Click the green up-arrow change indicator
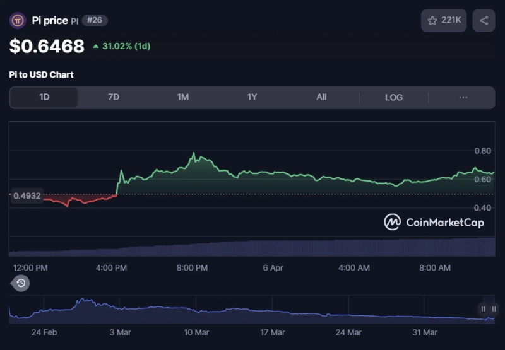505x350 pixels. point(96,46)
